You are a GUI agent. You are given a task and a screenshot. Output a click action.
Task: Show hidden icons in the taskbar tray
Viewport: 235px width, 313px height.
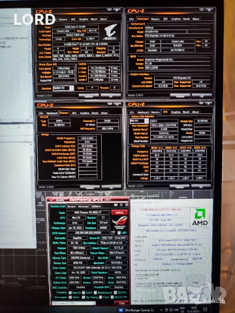click(x=161, y=310)
